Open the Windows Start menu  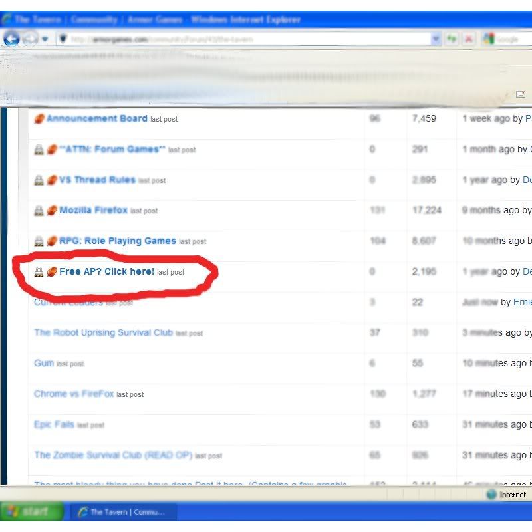coord(31,511)
